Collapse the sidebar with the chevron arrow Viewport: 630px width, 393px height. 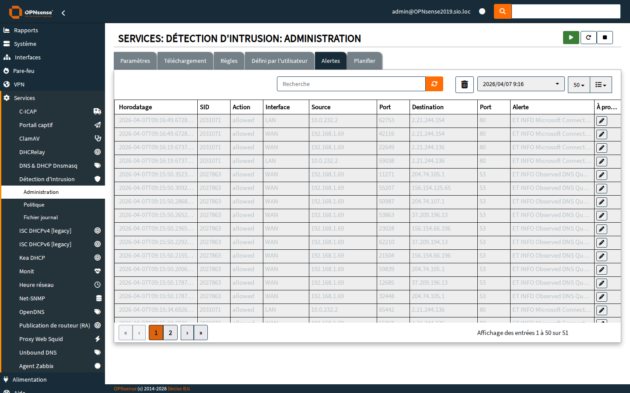[63, 13]
